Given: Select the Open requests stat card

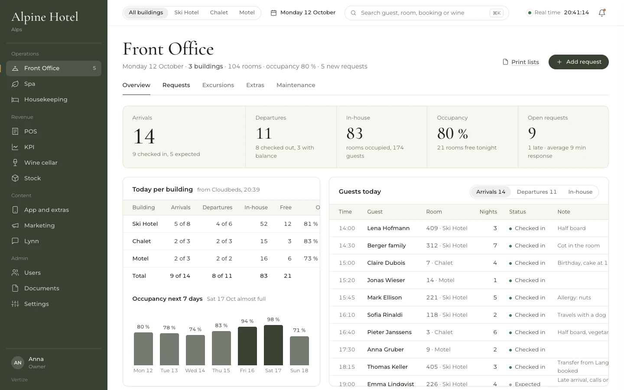Looking at the screenshot, I should coord(563,137).
